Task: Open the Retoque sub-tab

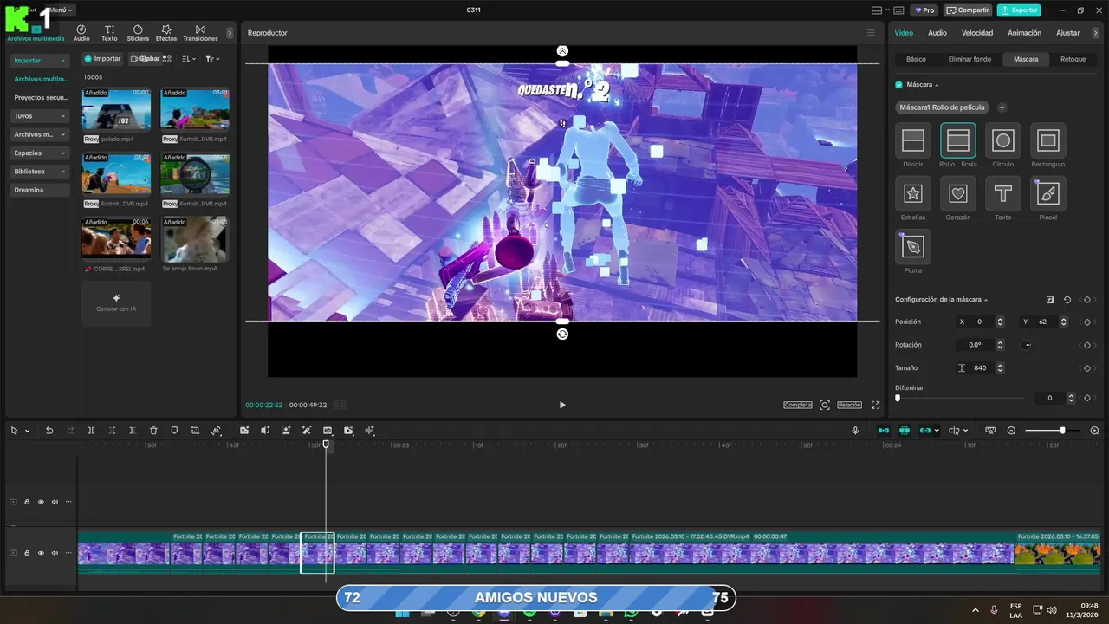Action: click(1073, 59)
